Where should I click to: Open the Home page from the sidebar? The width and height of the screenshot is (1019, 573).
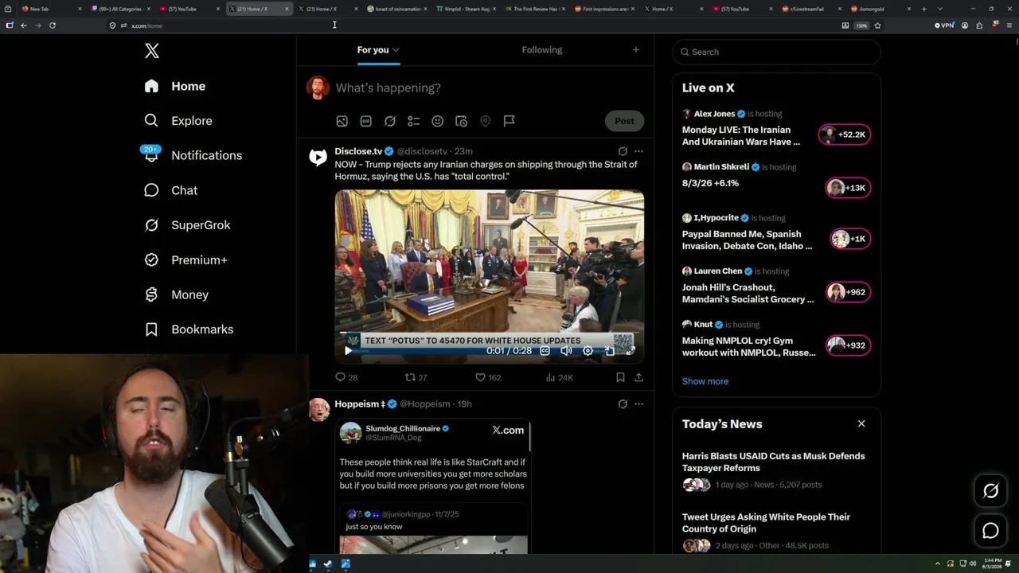click(175, 86)
